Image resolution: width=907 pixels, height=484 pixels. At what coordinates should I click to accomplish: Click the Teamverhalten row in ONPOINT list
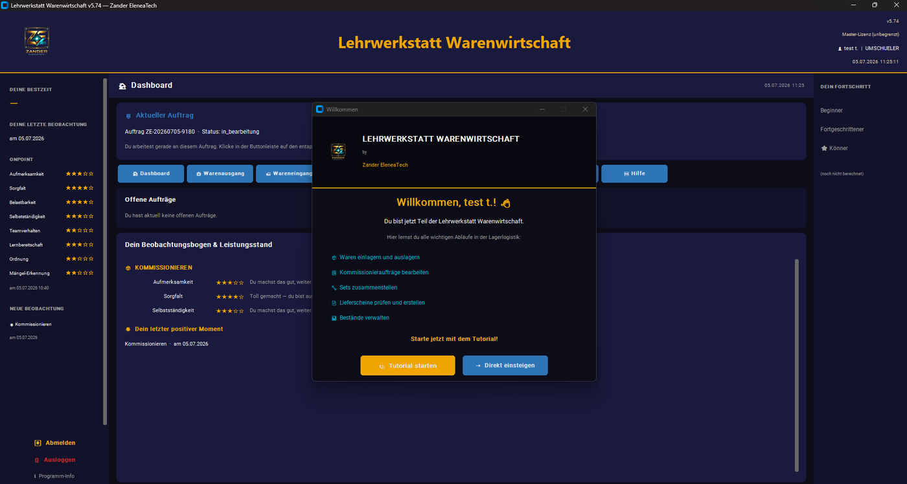click(52, 230)
